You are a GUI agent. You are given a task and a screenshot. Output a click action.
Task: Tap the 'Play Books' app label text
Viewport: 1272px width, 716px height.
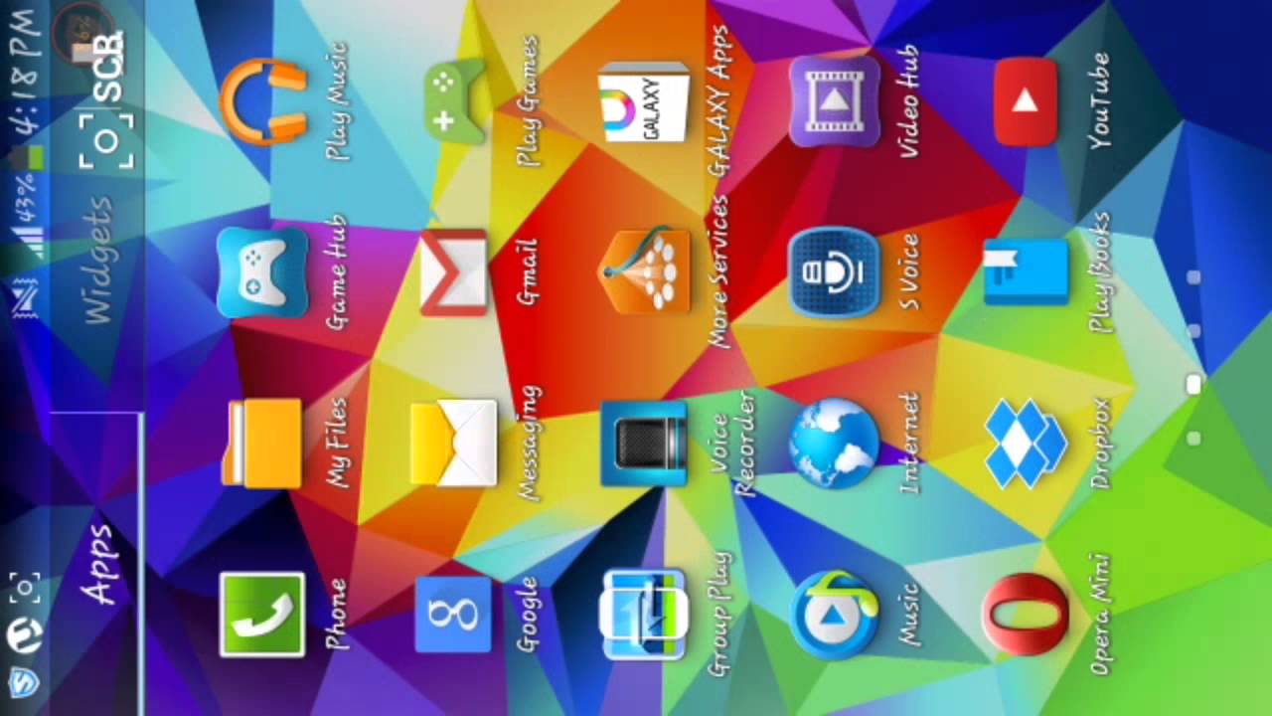tap(1100, 272)
